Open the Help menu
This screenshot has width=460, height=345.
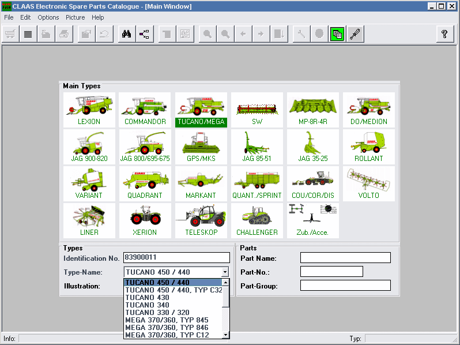97,18
